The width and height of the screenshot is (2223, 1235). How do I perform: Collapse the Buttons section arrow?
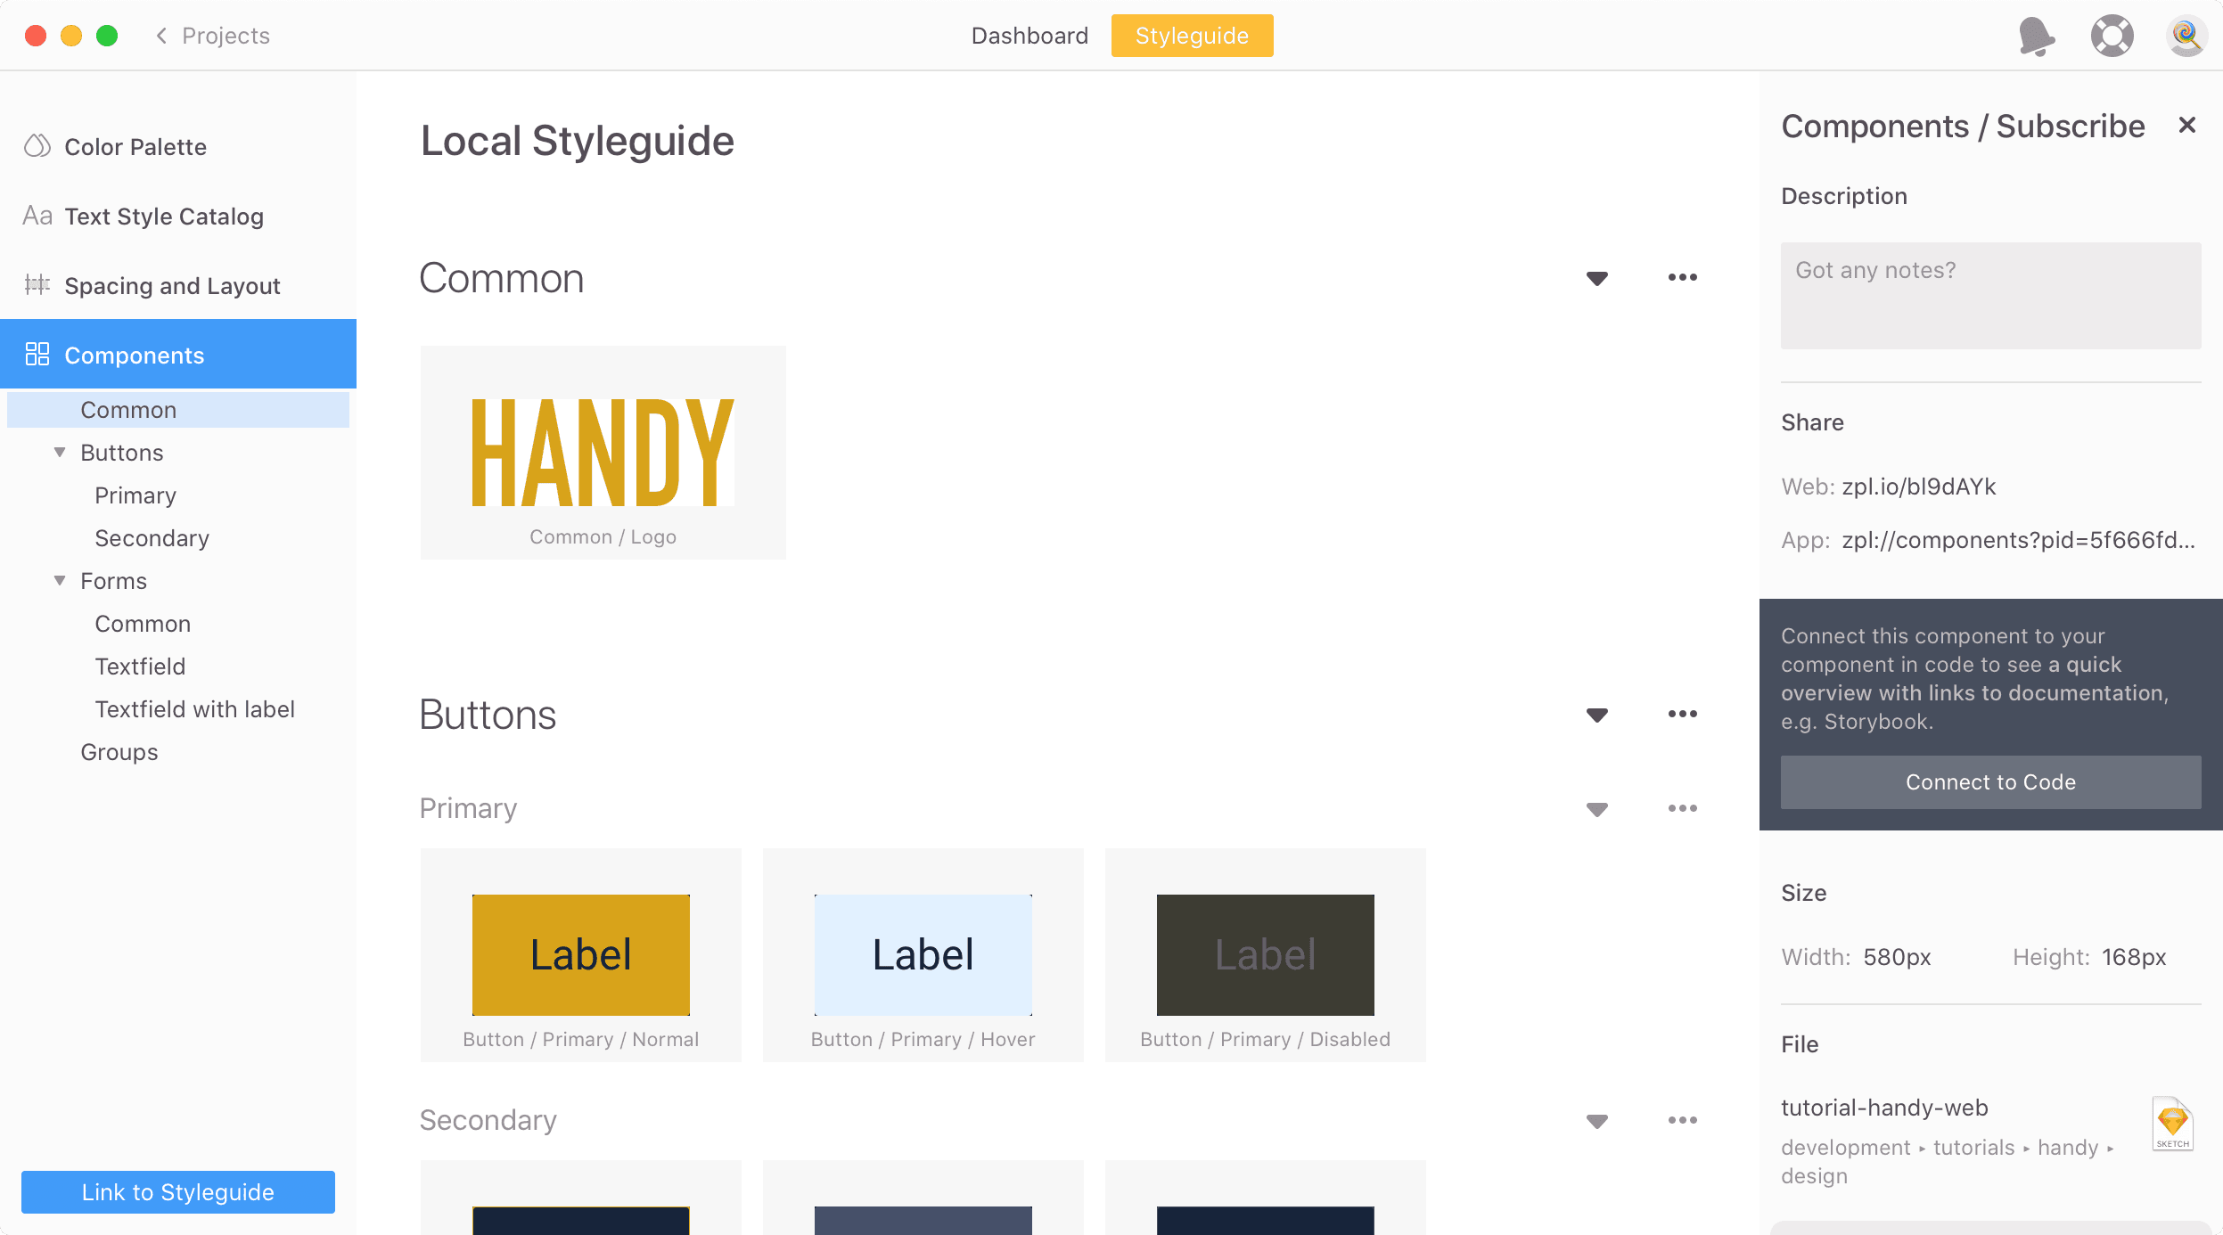[1597, 716]
